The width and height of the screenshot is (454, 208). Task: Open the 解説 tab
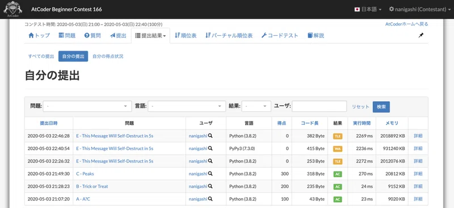tap(316, 36)
